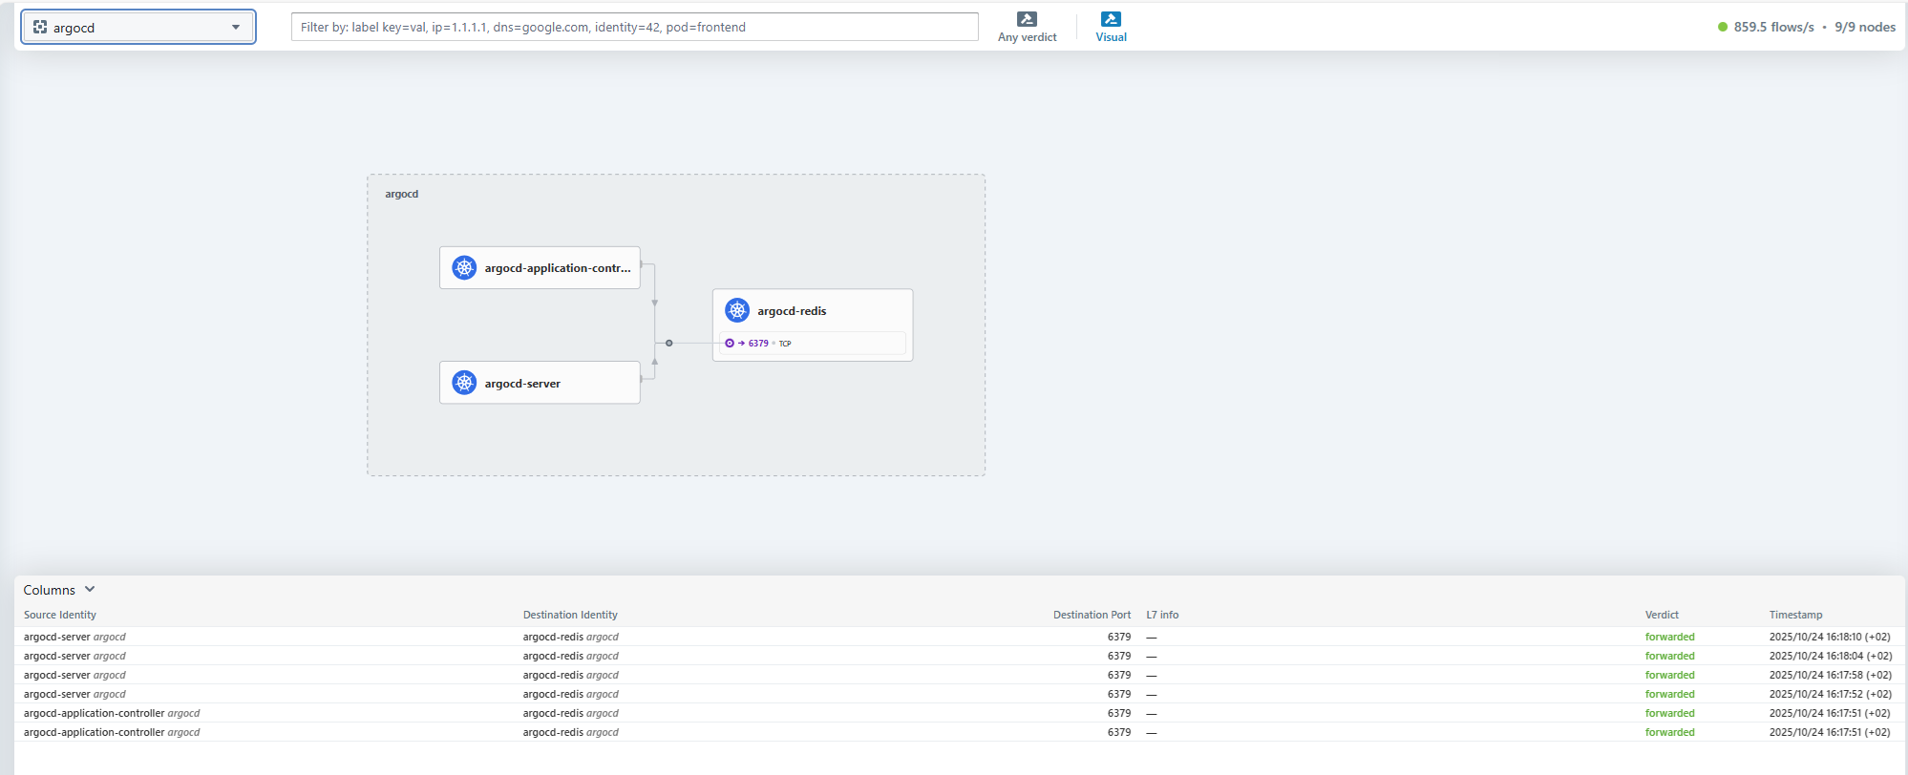
Task: Click the purple port 6379 endpoint icon
Action: (730, 344)
